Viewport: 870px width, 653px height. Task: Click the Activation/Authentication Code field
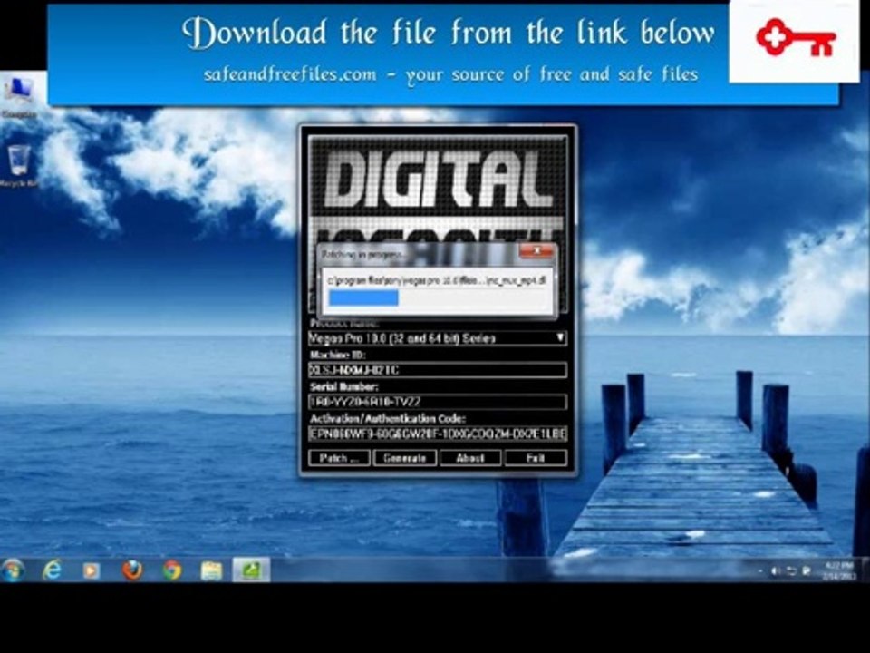[437, 434]
